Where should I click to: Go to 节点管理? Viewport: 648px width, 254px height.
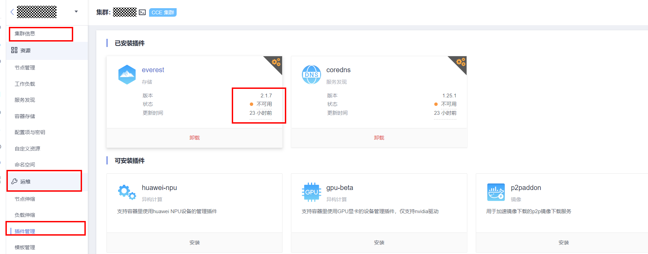click(25, 68)
